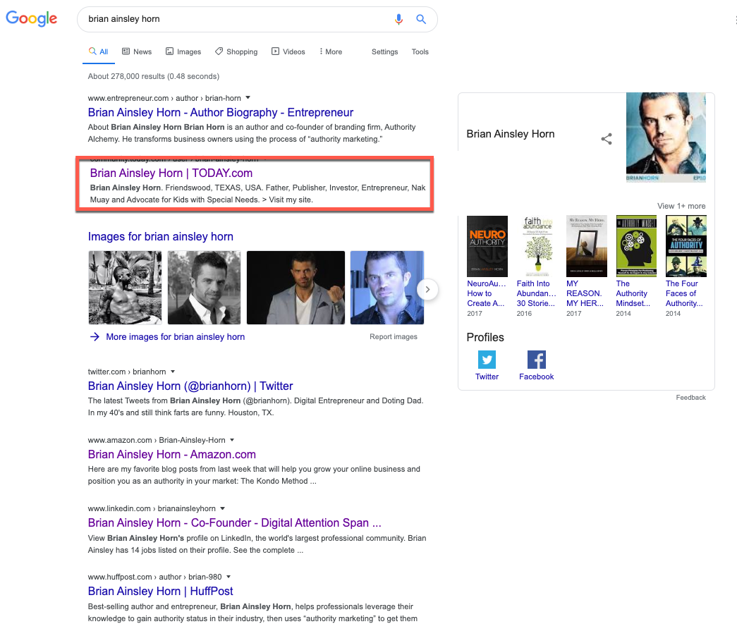The height and width of the screenshot is (624, 737).
Task: Open the Author Biography - Entrepreneur result
Action: [x=221, y=113]
